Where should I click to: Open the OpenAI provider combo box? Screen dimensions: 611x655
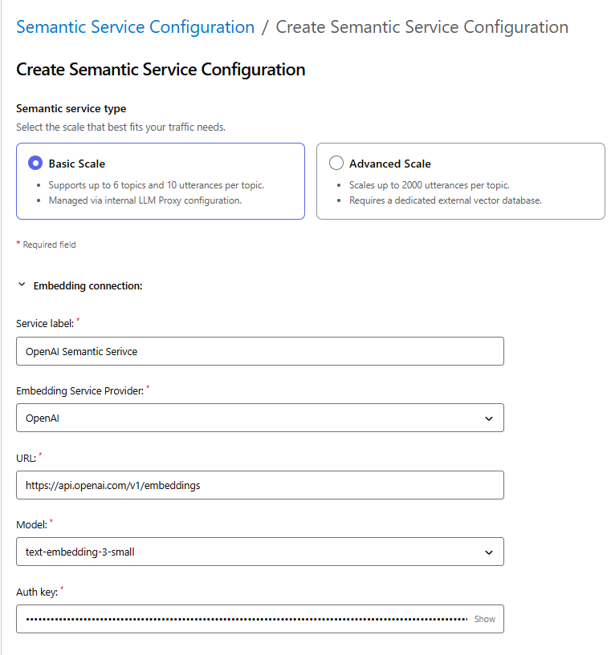click(259, 418)
